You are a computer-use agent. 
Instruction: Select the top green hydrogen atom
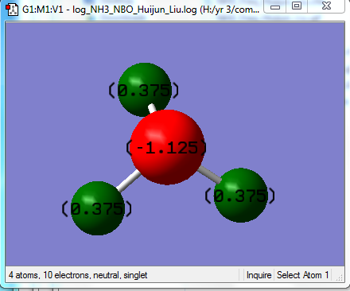pos(145,90)
